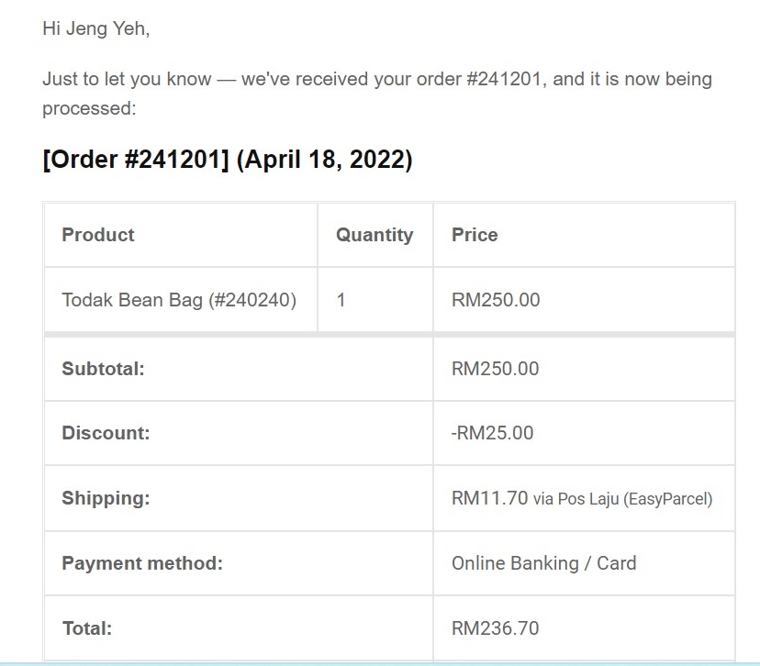
Task: Click the greeting 'Hi Jeng Yeh,'
Action: 95,29
